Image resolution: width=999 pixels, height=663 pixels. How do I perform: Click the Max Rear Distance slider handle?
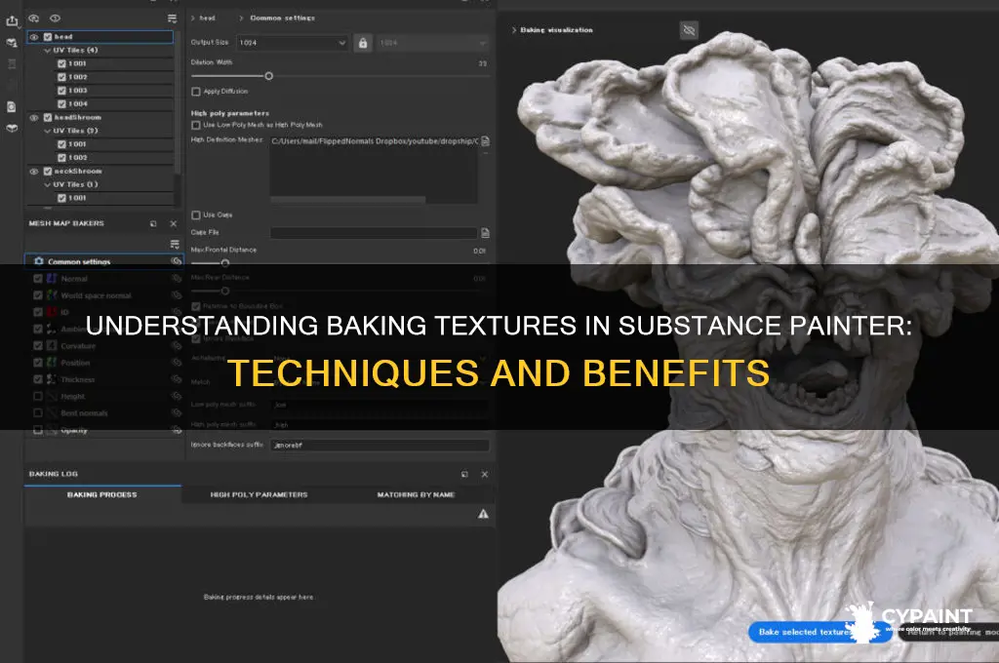(225, 292)
